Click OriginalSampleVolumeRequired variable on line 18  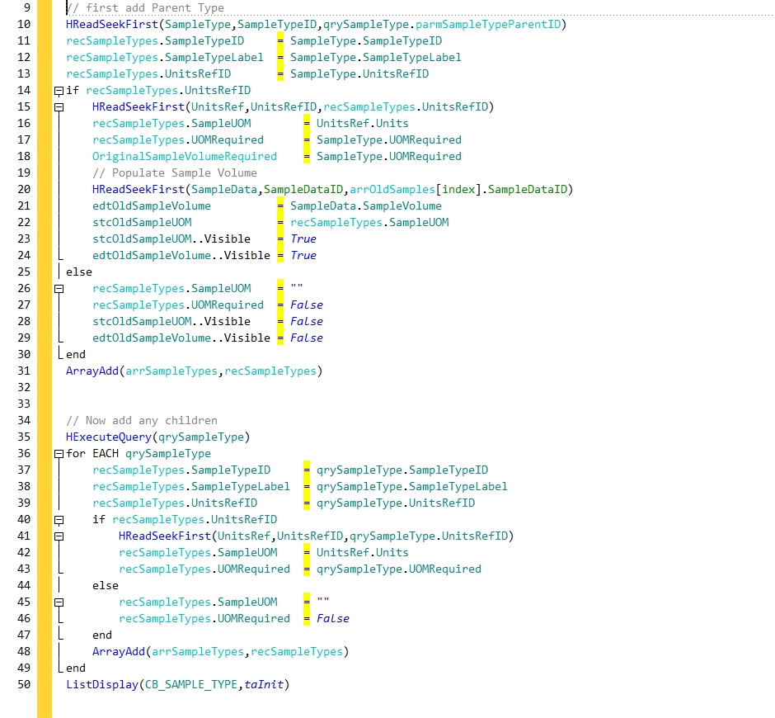tap(184, 157)
